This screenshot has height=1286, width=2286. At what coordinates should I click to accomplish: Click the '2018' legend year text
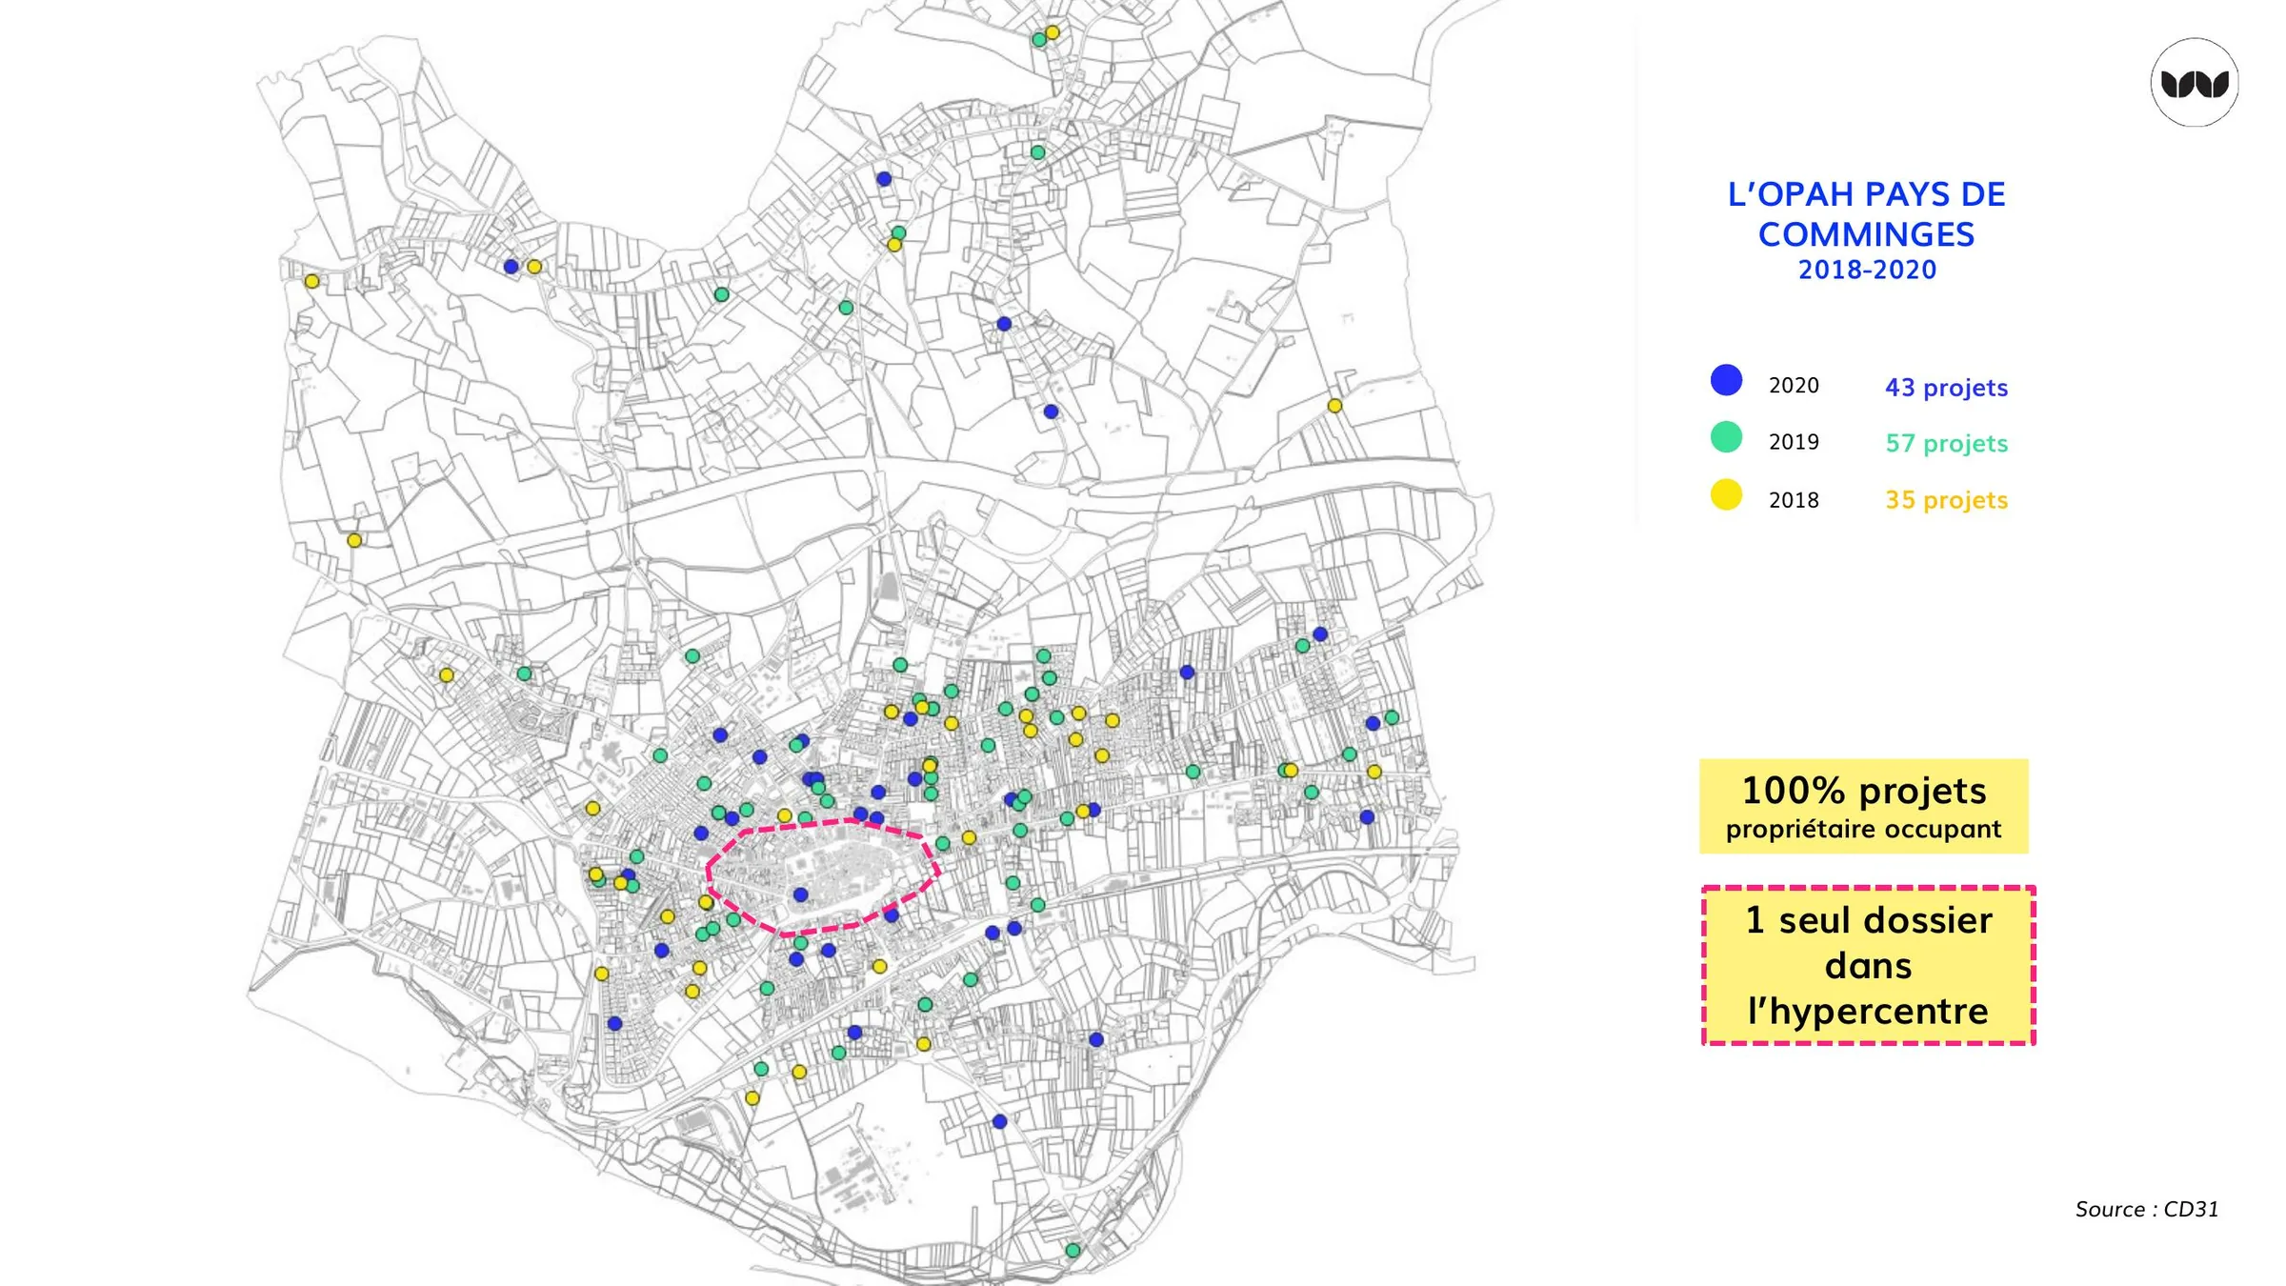[x=1794, y=500]
